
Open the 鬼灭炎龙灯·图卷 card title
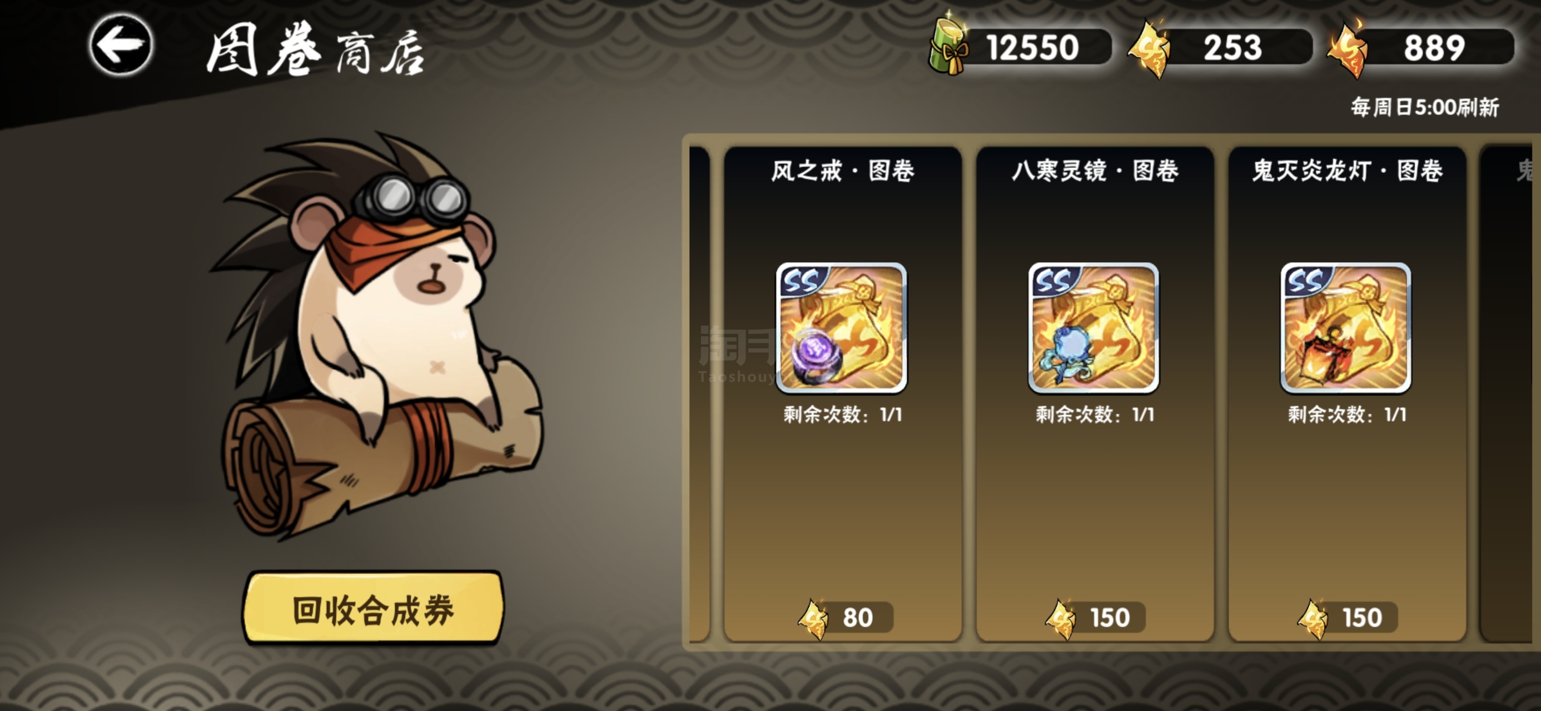pos(1347,171)
